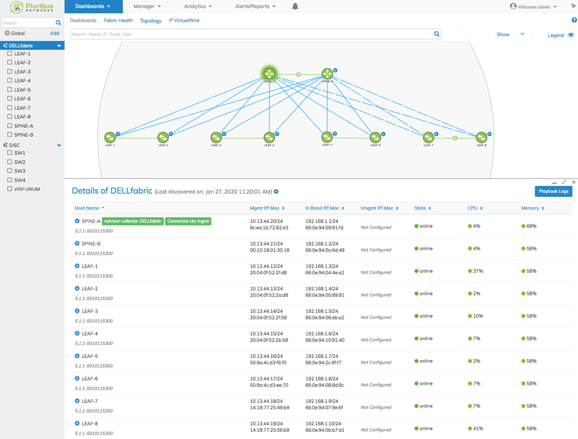Screen dimensions: 578x439
Task: Sort table by Memory column
Action: coord(533,208)
